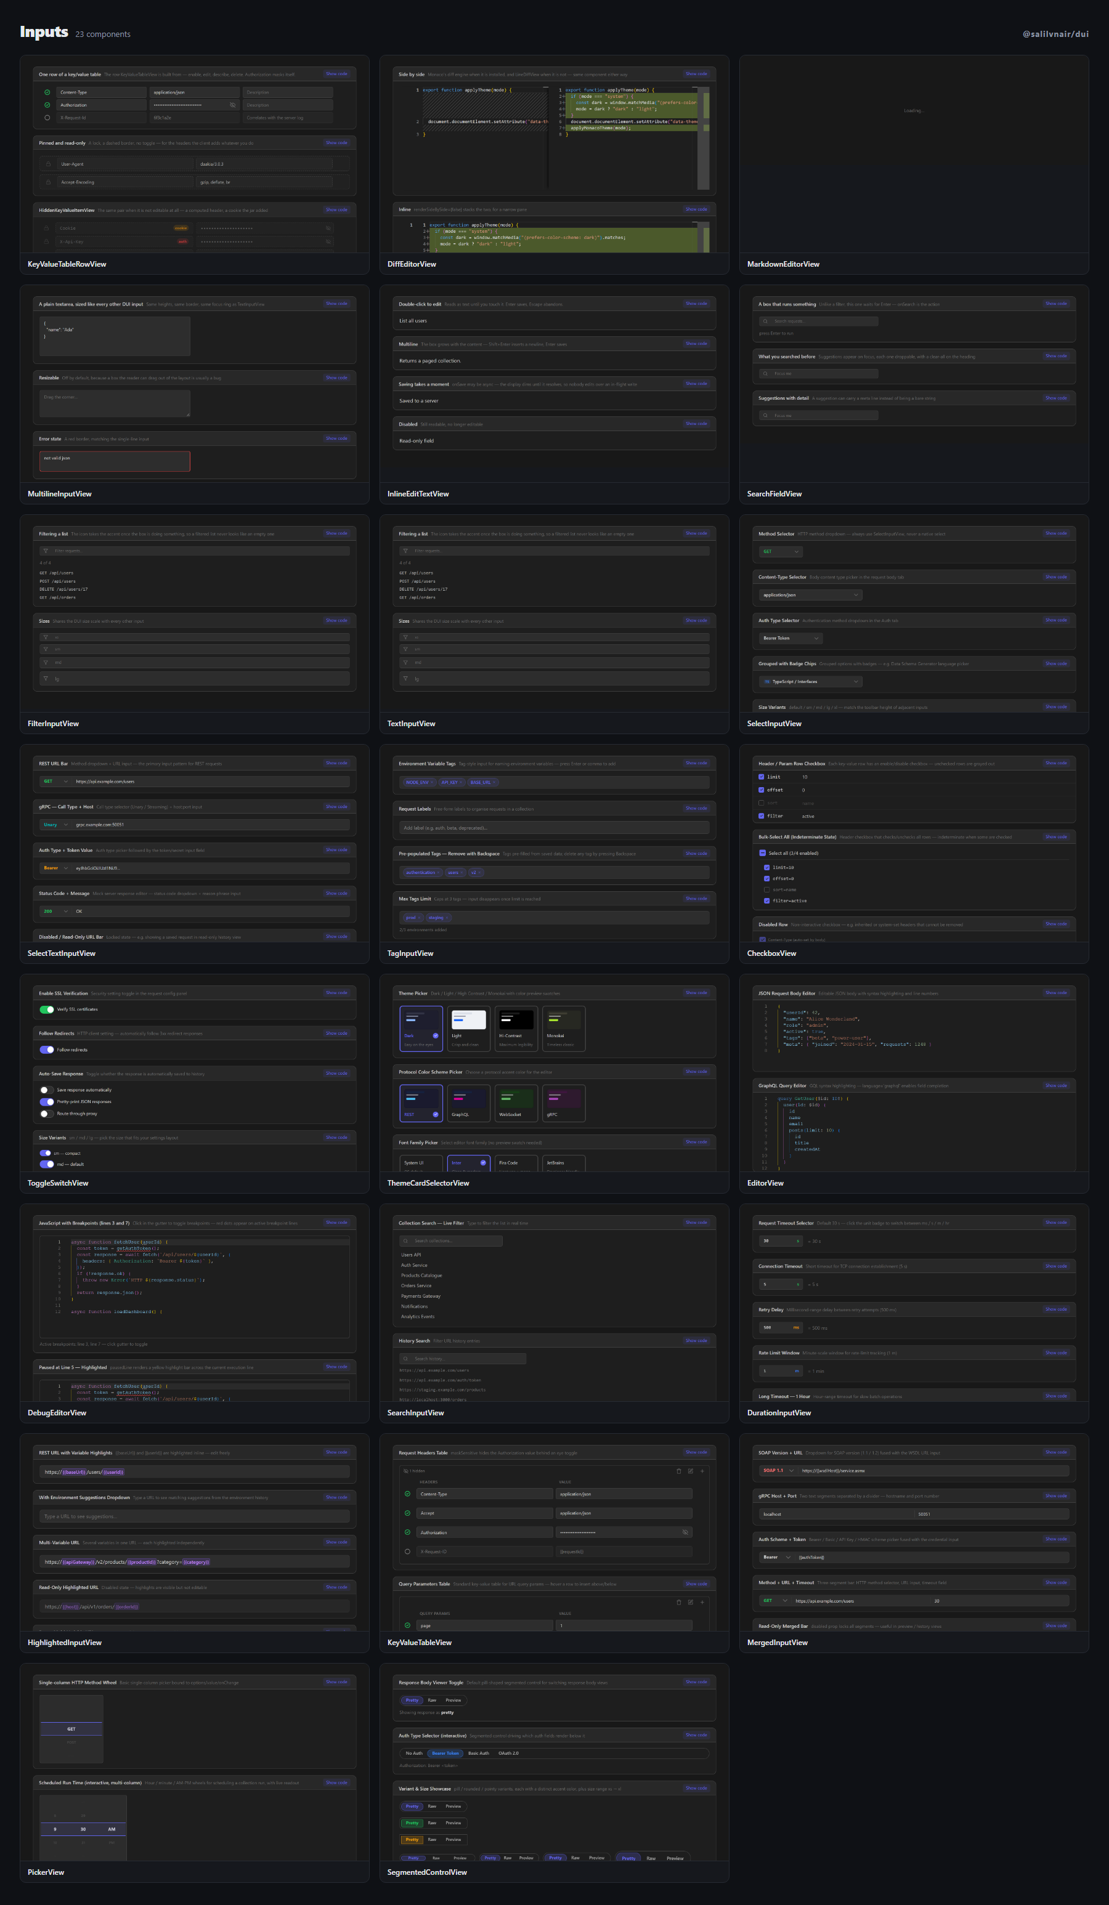
Task: Enable Save response automatically switch
Action: (47, 1090)
